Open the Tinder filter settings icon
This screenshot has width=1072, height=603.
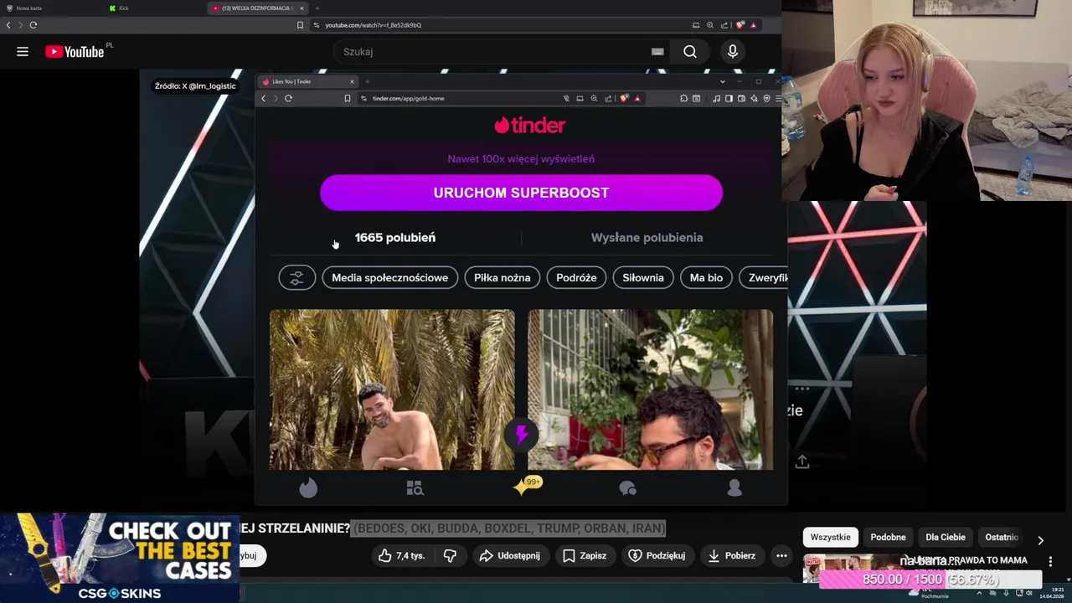[296, 278]
